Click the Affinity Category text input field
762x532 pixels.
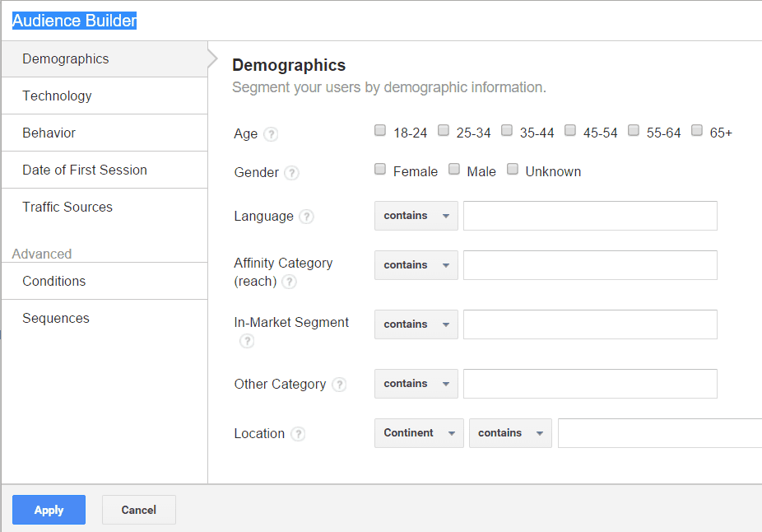590,265
